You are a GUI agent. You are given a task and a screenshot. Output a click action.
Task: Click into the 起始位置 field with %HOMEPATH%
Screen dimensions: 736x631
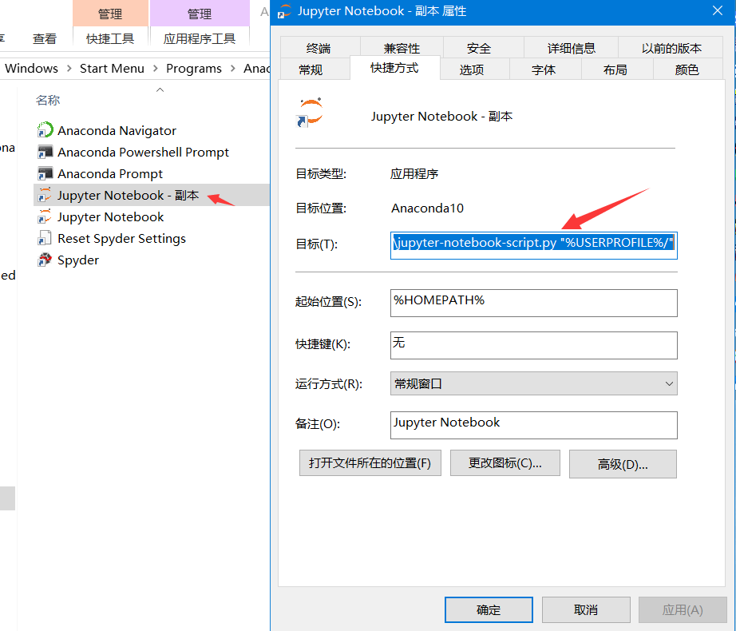tap(534, 303)
